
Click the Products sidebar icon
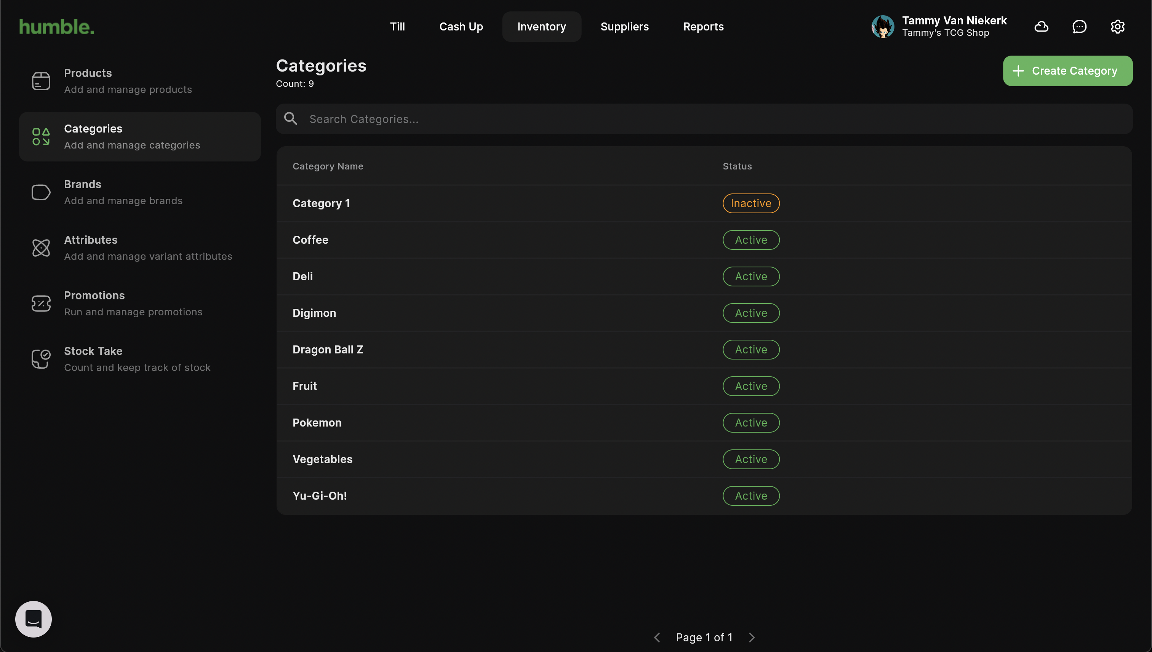[41, 81]
